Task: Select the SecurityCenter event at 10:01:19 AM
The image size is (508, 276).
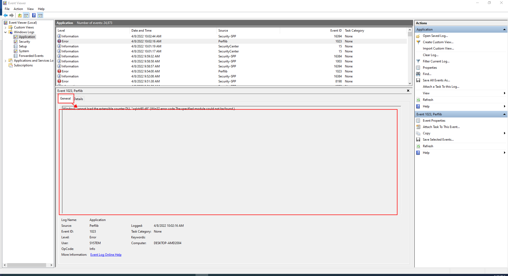Action: point(232,46)
